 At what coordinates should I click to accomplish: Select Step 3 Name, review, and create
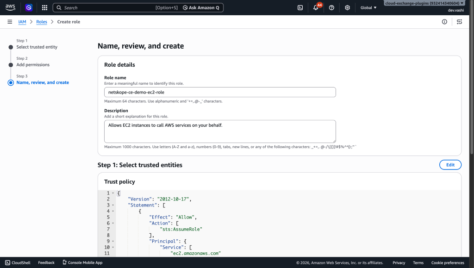click(43, 82)
